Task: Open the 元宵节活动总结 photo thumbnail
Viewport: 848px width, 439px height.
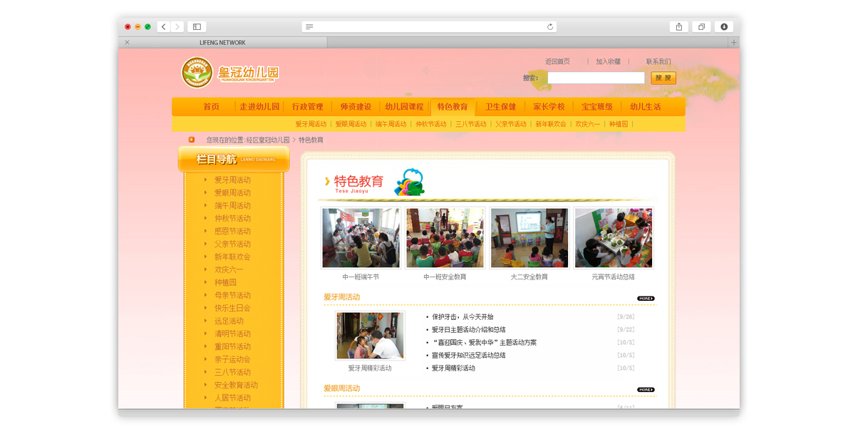Action: click(614, 238)
